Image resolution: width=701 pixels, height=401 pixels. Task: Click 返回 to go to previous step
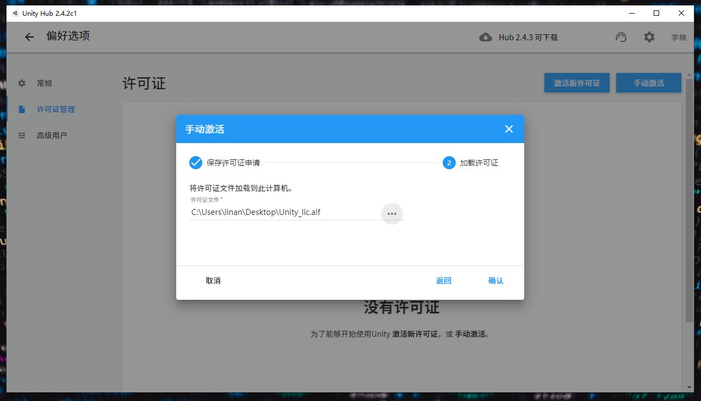[x=443, y=280]
